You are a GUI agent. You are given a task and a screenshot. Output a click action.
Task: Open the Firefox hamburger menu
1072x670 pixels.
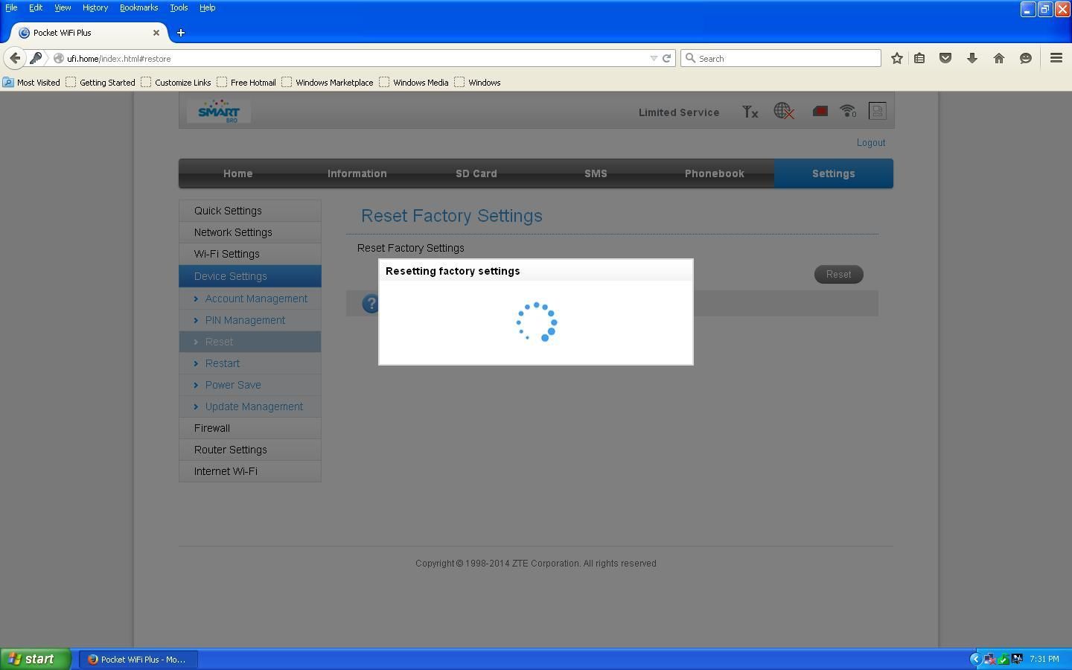[x=1056, y=58]
